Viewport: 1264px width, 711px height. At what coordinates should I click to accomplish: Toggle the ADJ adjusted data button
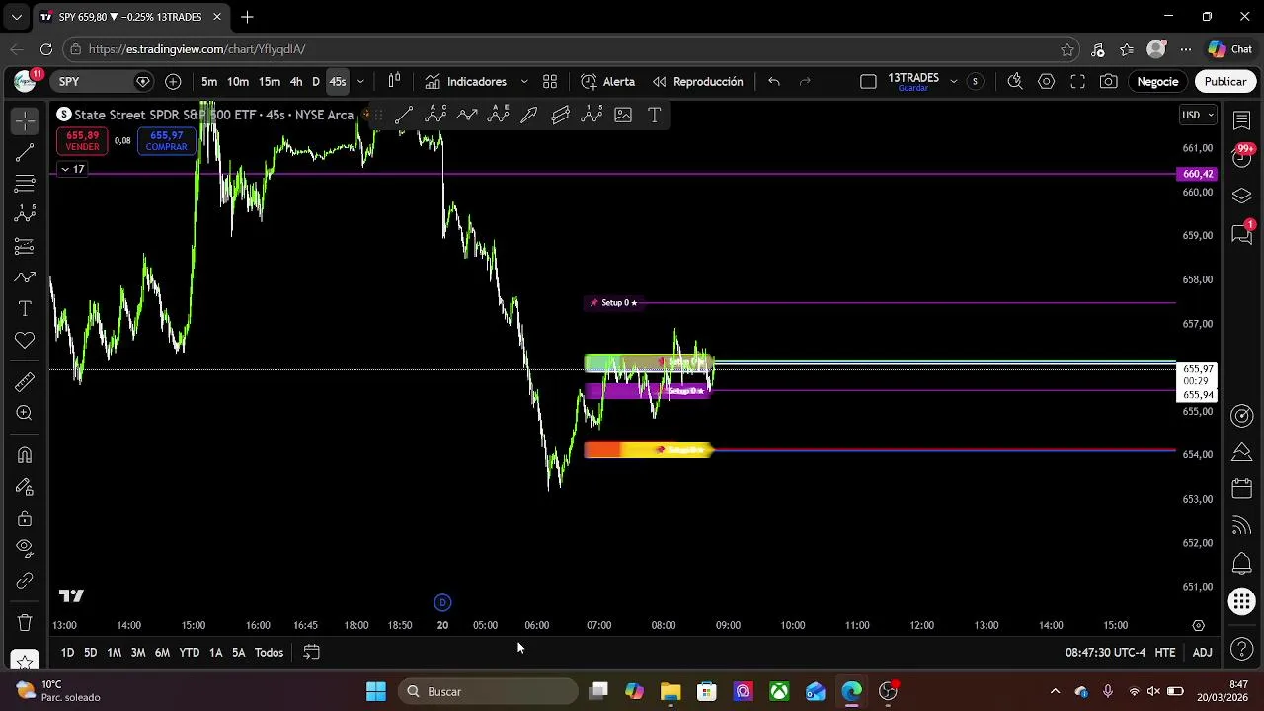(x=1202, y=653)
